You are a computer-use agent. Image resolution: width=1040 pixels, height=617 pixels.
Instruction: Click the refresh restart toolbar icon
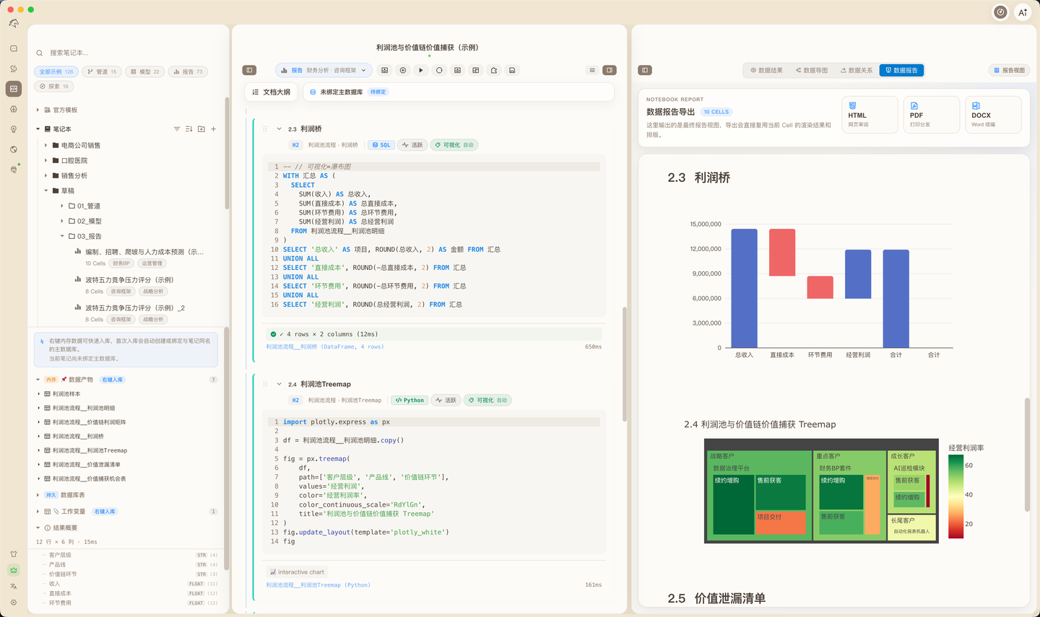(439, 70)
